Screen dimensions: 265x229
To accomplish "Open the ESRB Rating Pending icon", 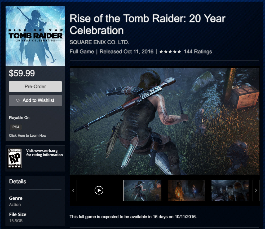I will click(15, 158).
